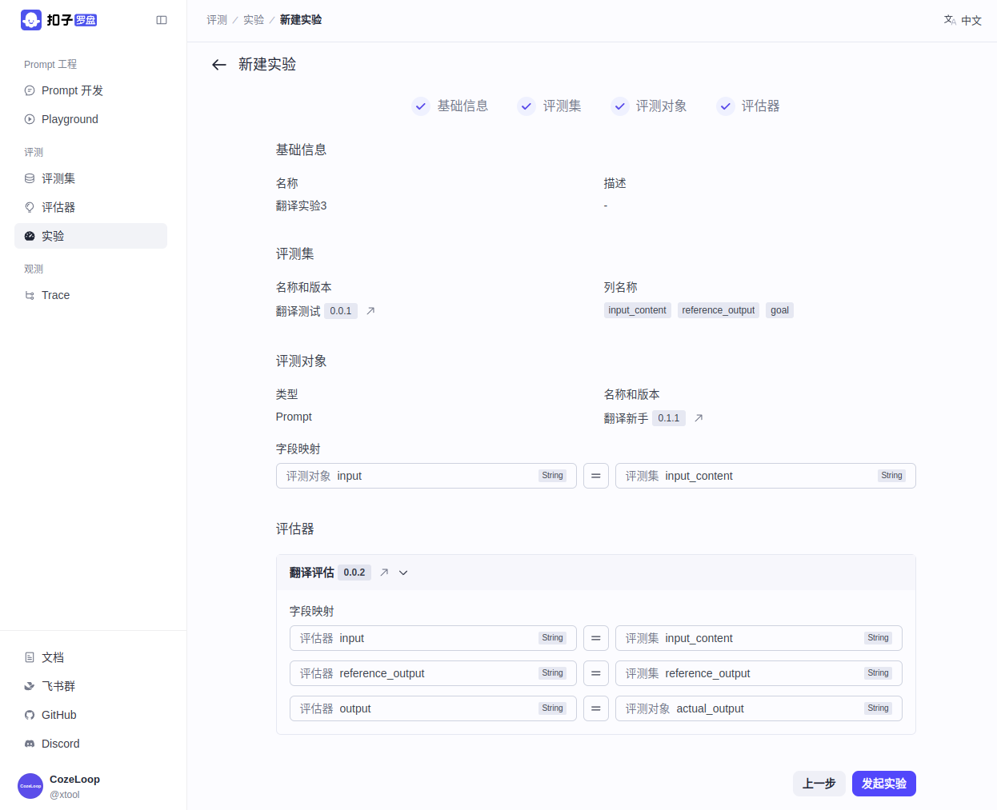Collapse the sidebar with the panel icon
This screenshot has height=810, width=997.
pyautogui.click(x=162, y=20)
